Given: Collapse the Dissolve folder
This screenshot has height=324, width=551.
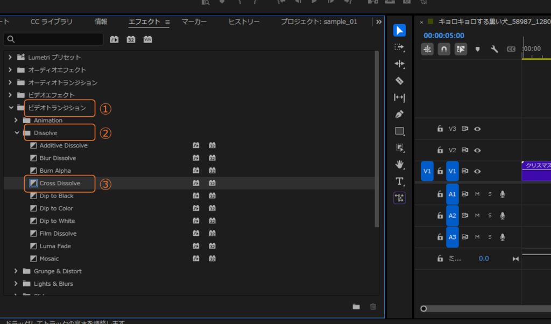Looking at the screenshot, I should (17, 133).
